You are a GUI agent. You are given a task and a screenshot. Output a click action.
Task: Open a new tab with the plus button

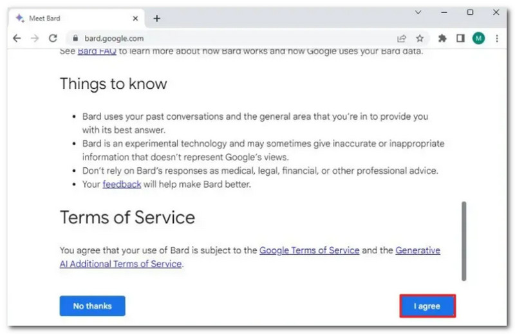(156, 19)
